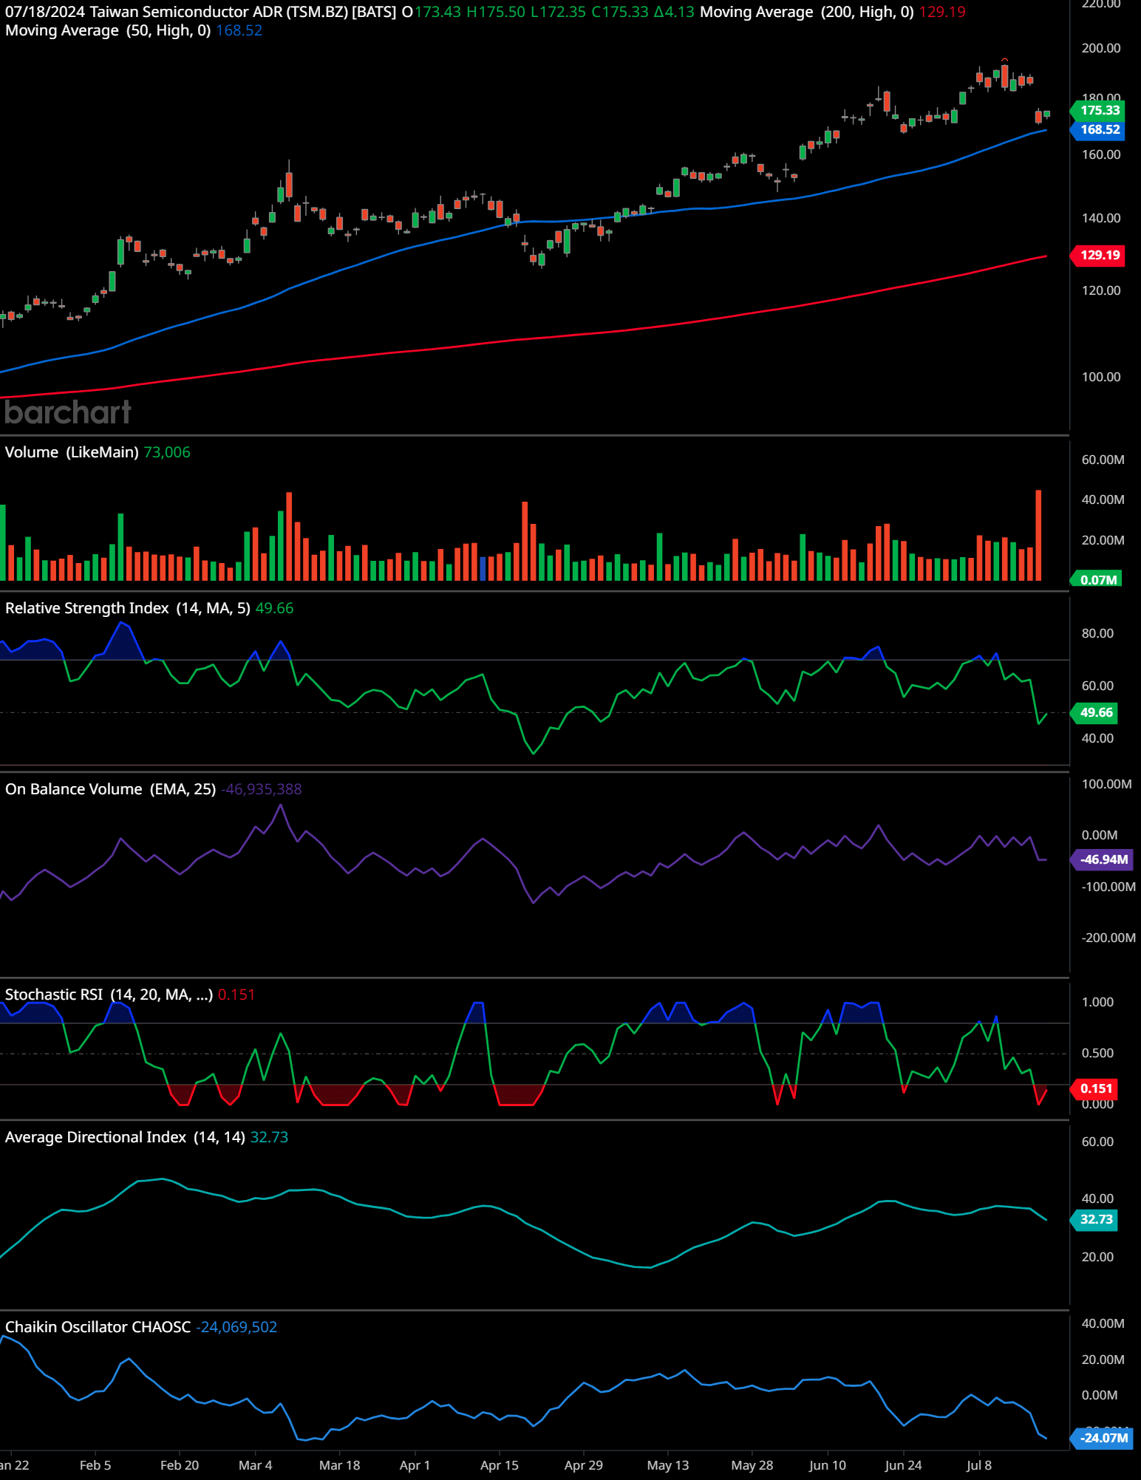Screen dimensions: 1141x1480
Task: Click the May 28 date label
Action: [x=752, y=1465]
